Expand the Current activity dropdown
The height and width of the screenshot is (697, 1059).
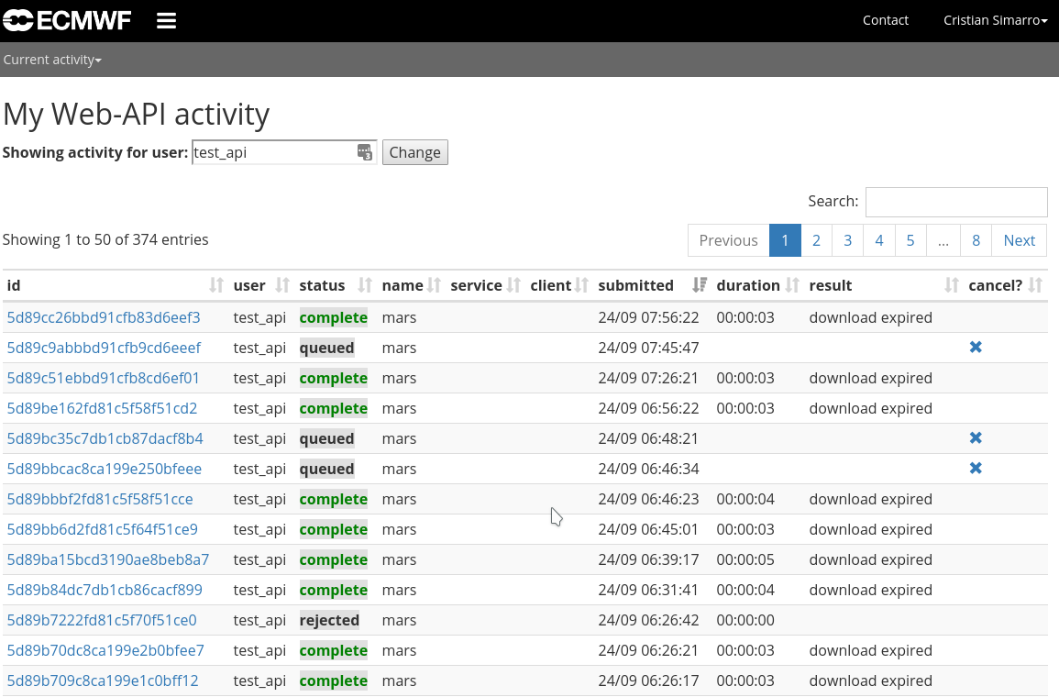tap(52, 60)
